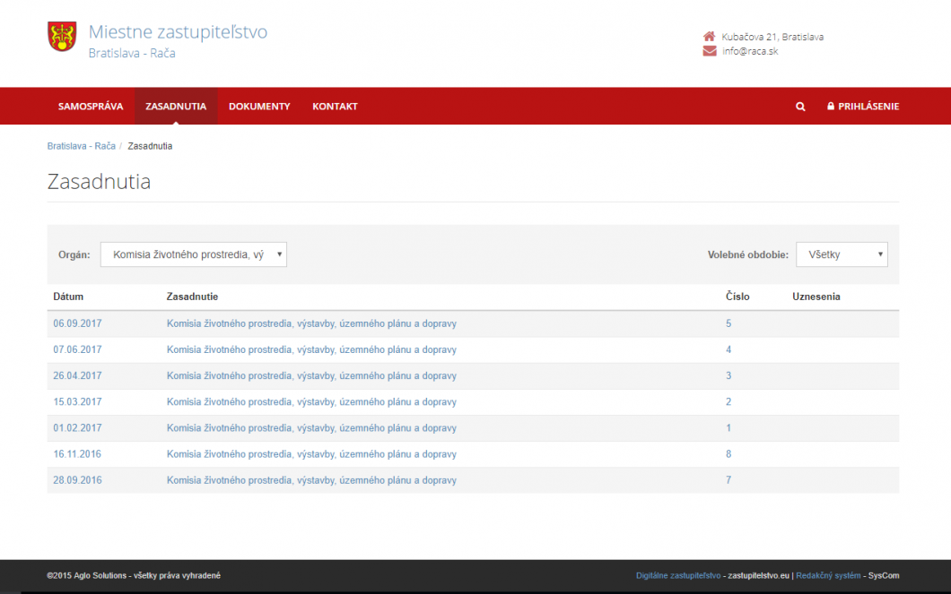Expand the Orgán dropdown
Screen dimensions: 951x594
194,254
